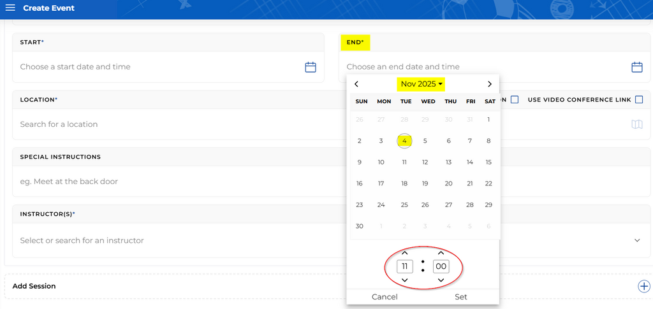Expand the Instructor(s) dropdown chevron
This screenshot has width=653, height=309.
636,240
